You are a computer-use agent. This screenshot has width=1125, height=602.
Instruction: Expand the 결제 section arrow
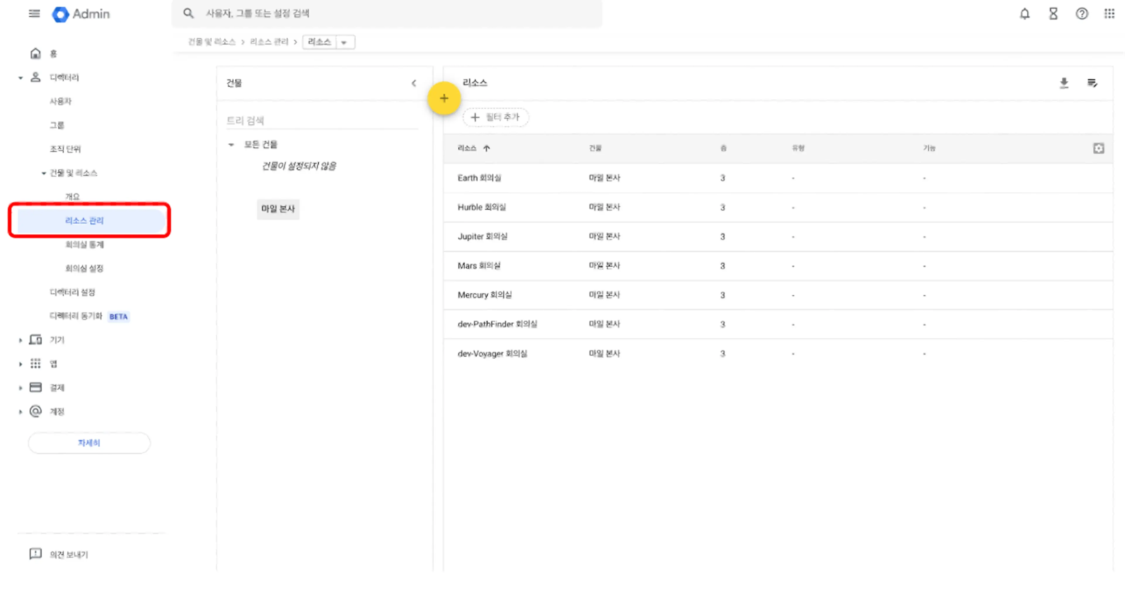[x=21, y=388]
